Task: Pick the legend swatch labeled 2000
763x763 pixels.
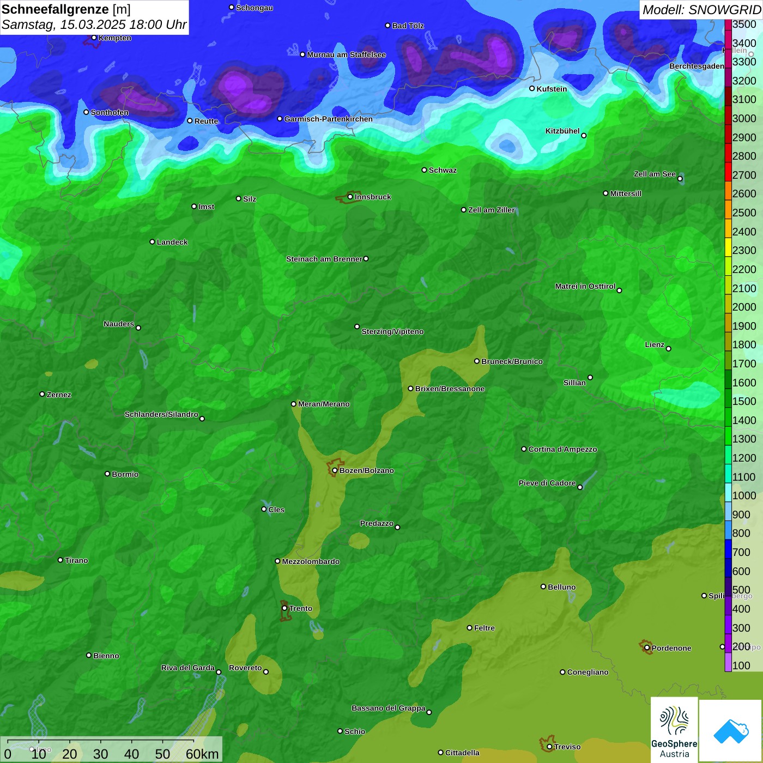Action: point(728,304)
